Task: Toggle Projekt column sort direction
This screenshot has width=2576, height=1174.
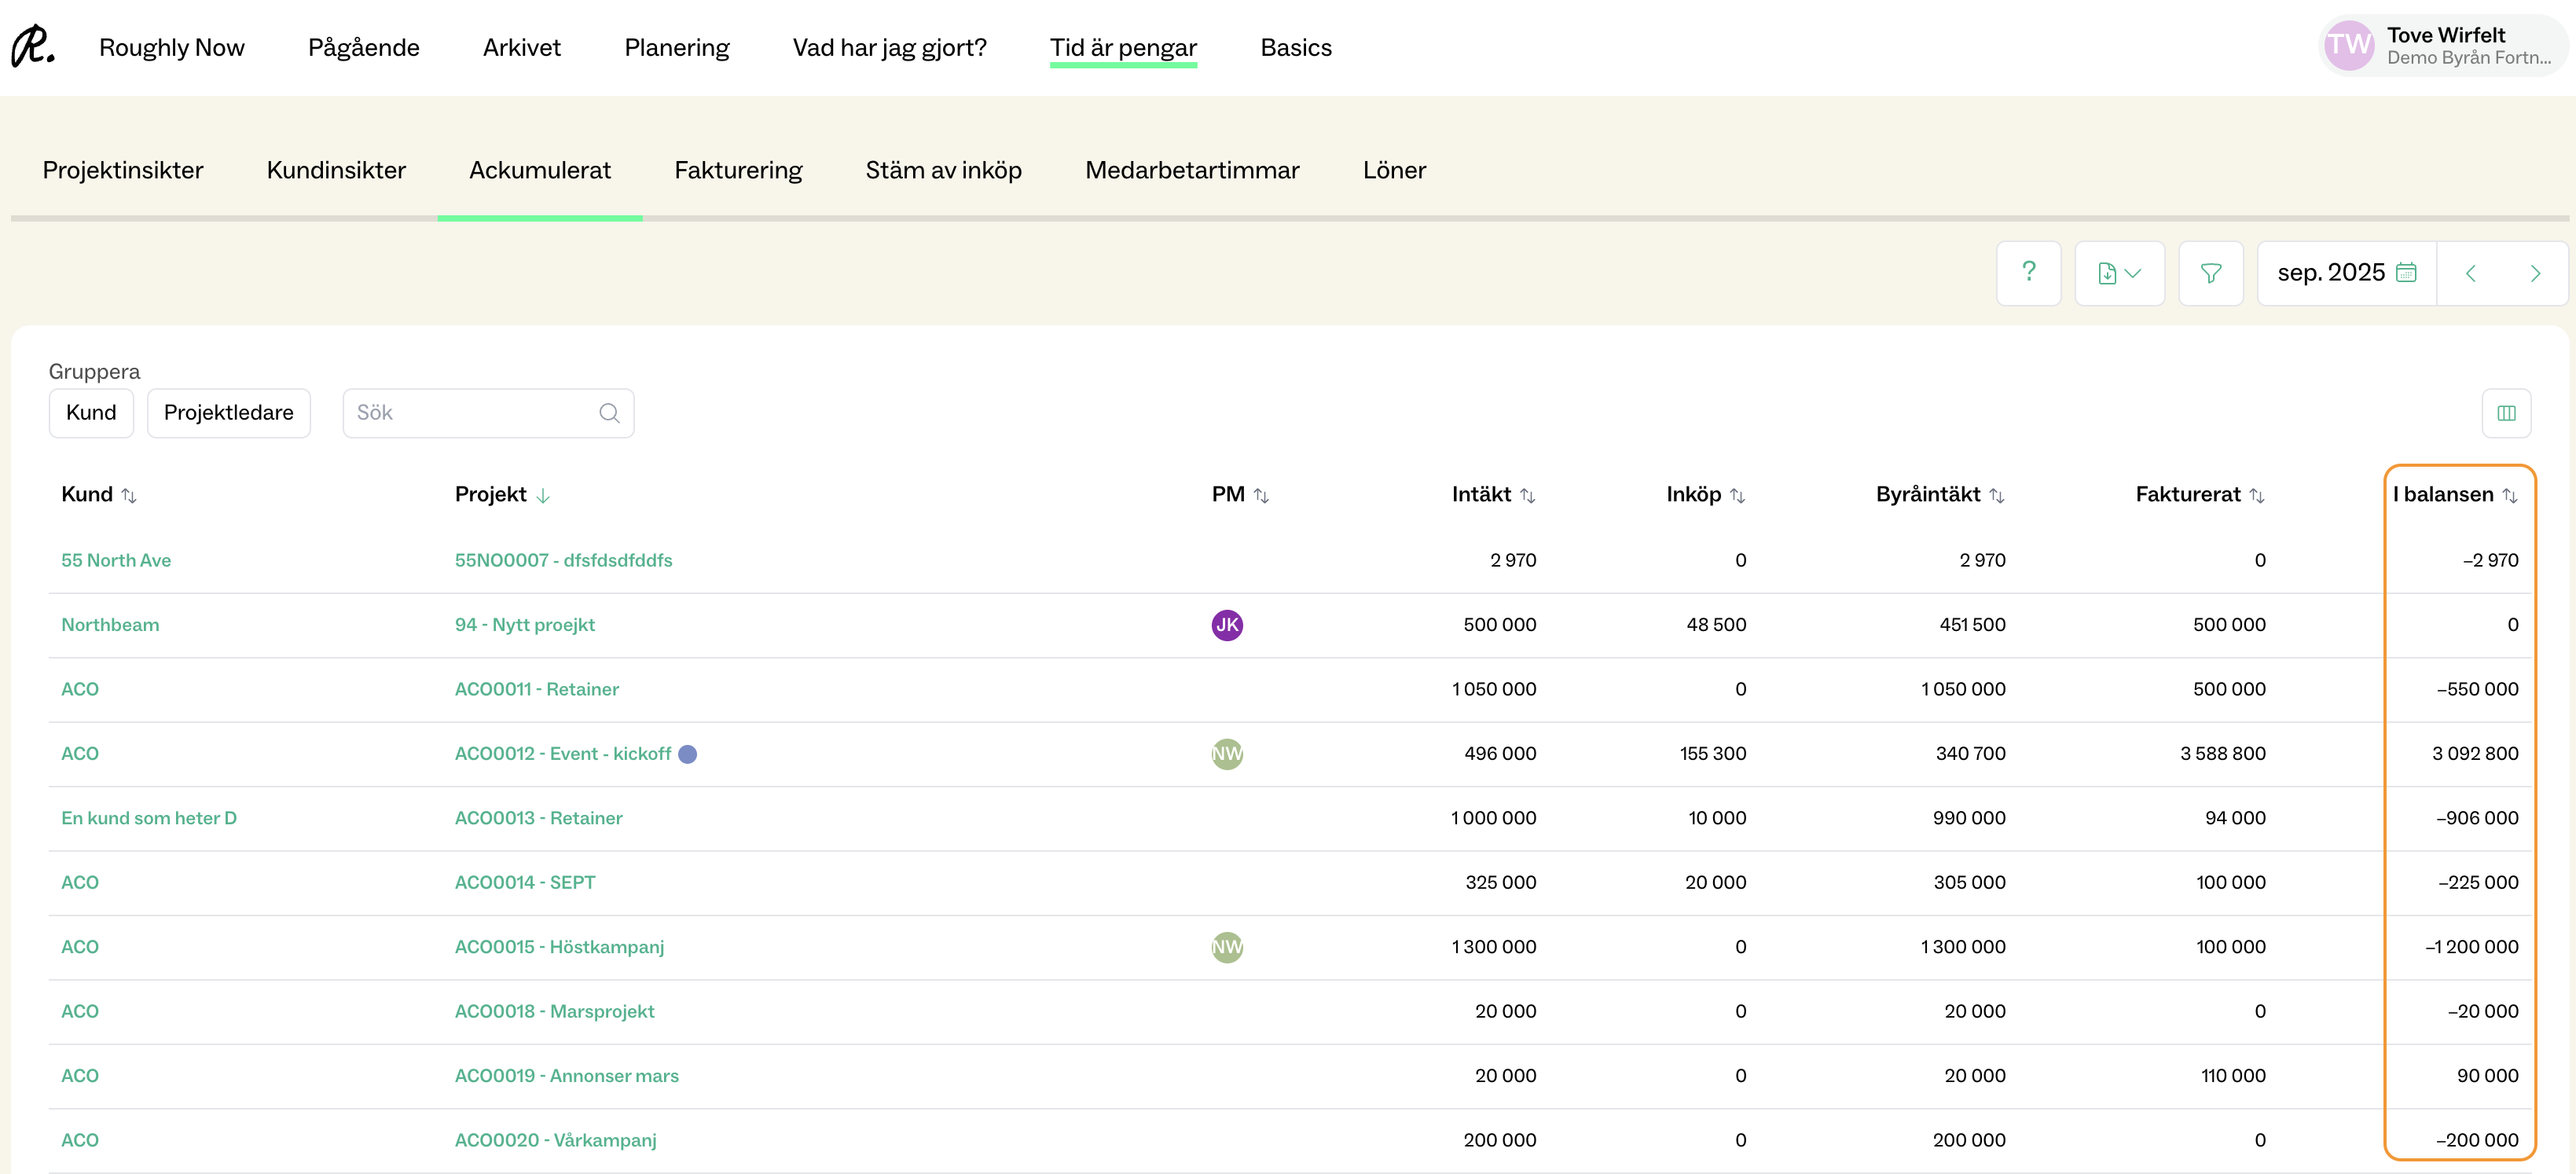Action: [x=543, y=495]
